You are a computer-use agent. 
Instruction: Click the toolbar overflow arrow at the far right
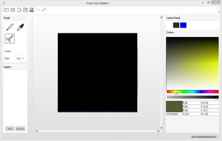point(219,12)
